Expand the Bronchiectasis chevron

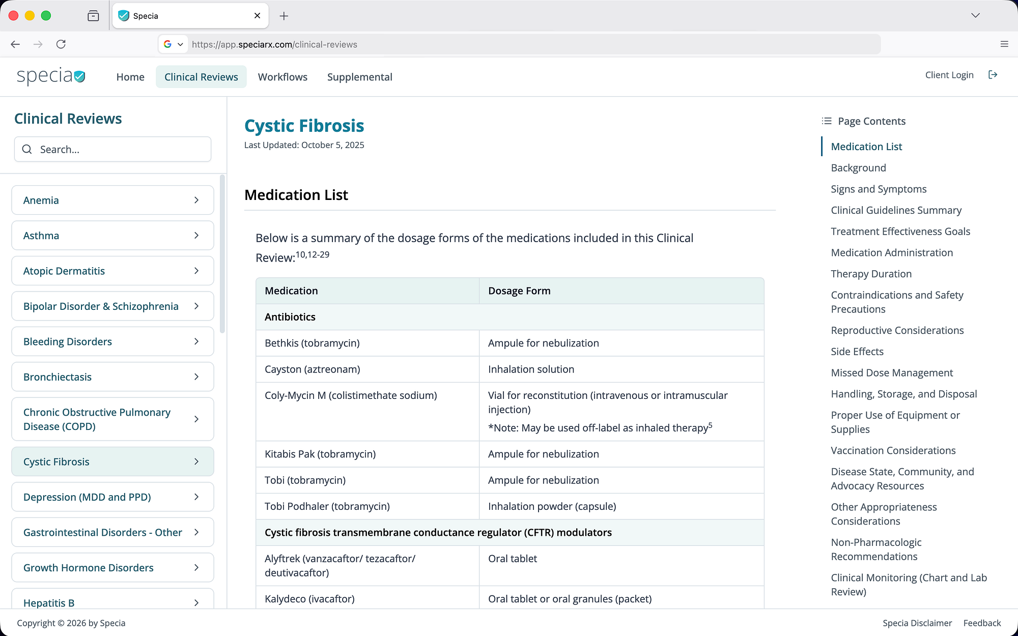(x=196, y=377)
